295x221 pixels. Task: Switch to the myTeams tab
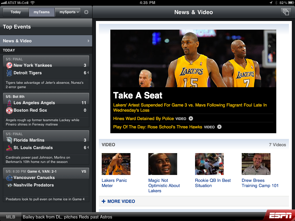pyautogui.click(x=42, y=12)
